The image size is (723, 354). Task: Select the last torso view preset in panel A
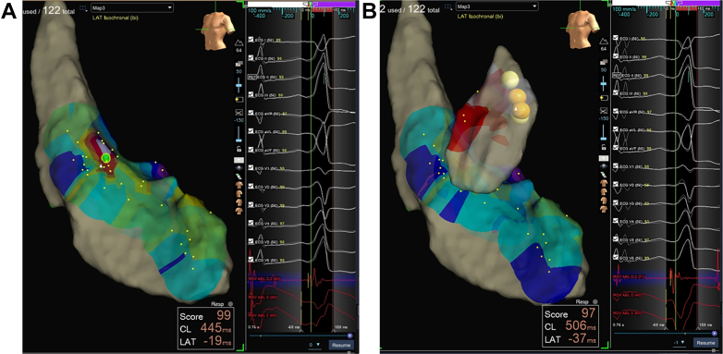[239, 210]
